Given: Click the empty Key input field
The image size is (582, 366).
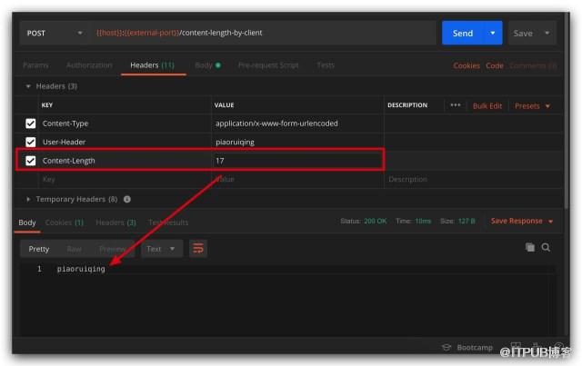Looking at the screenshot, I should [125, 180].
